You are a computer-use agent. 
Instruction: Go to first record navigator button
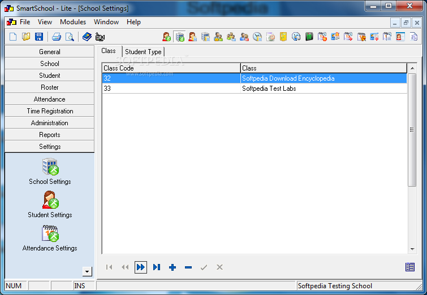[x=109, y=267]
